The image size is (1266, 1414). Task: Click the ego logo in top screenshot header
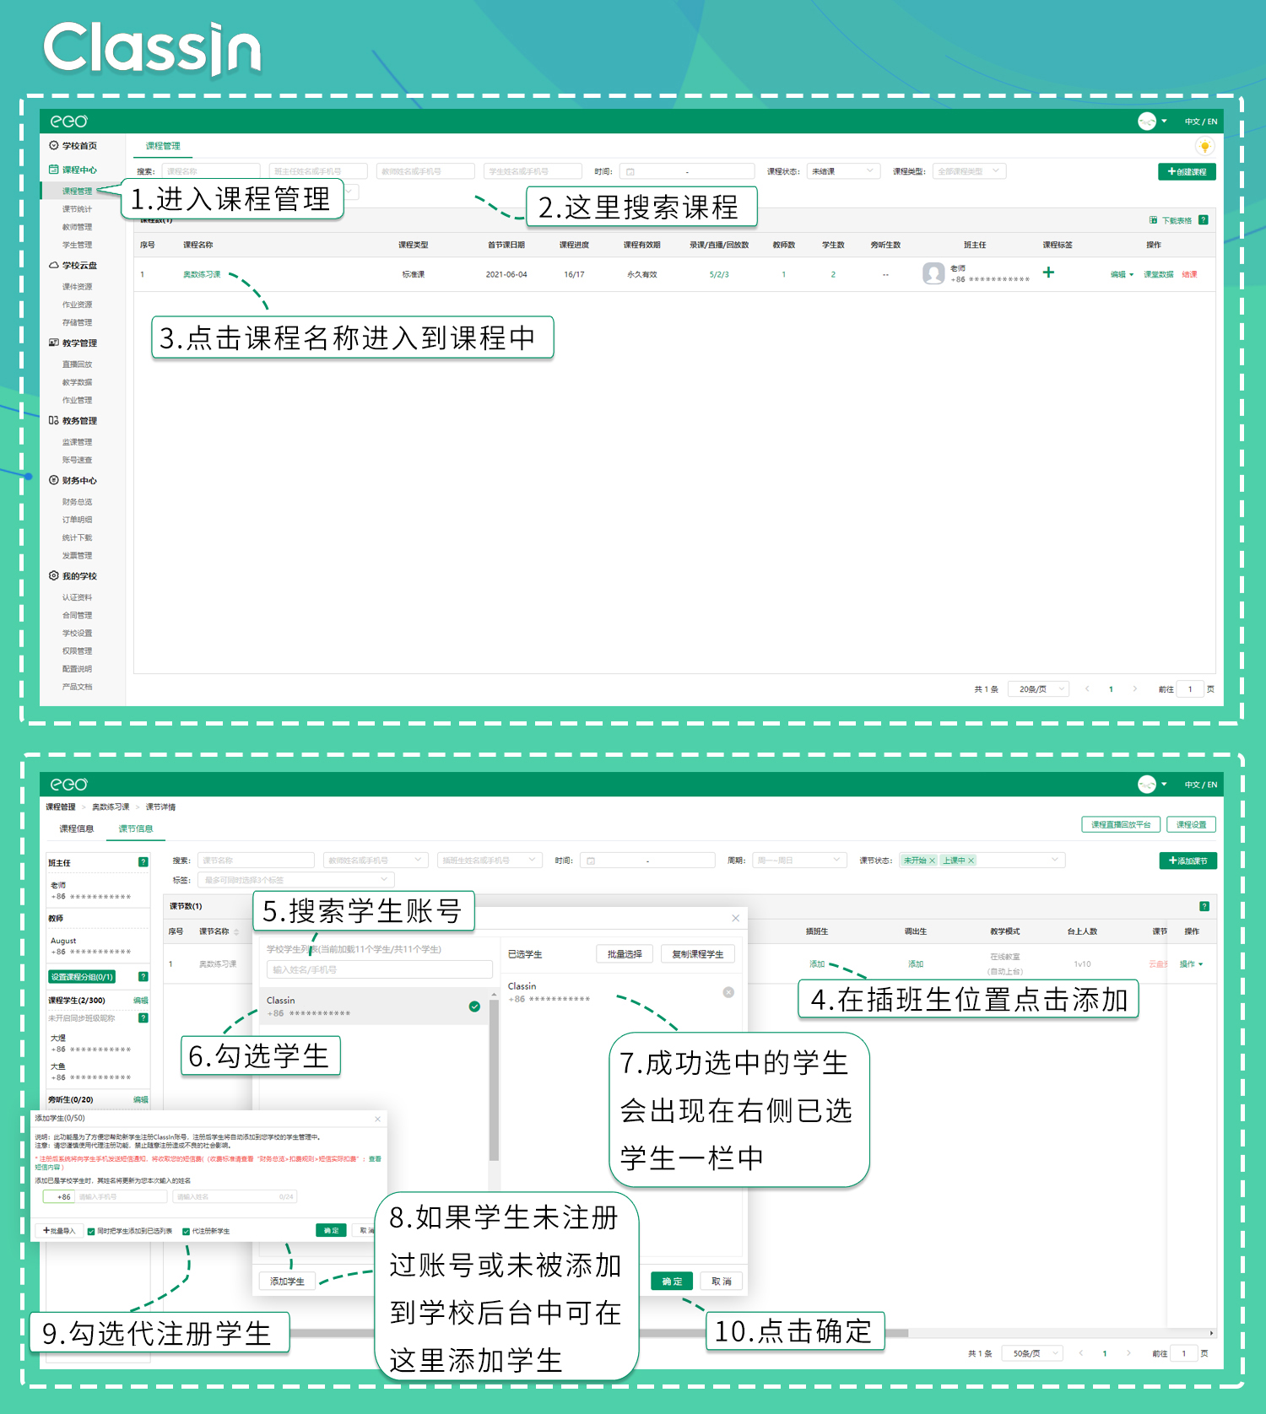(68, 121)
